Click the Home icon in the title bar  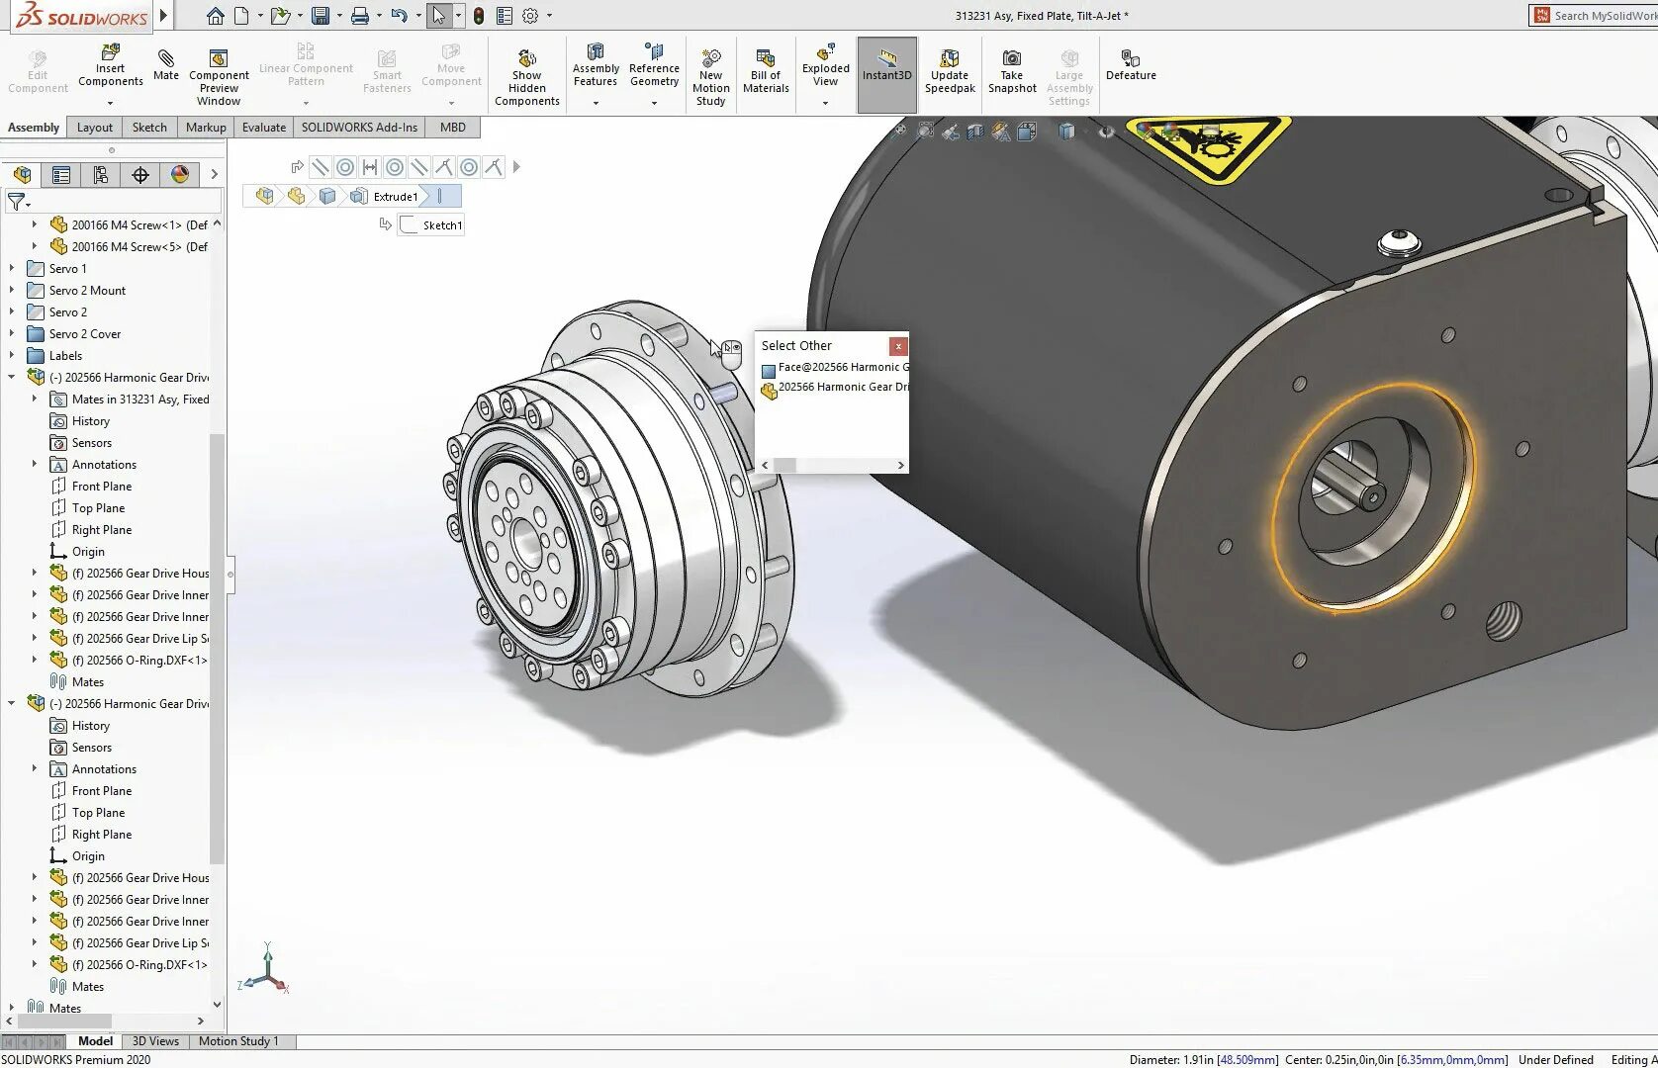tap(216, 16)
